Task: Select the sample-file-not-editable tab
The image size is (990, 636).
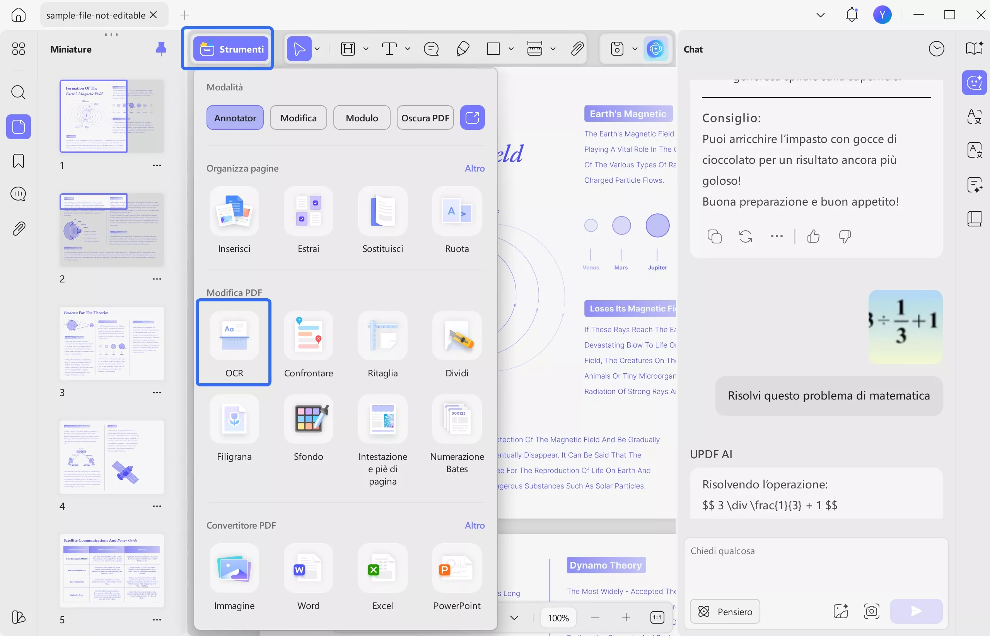Action: pos(96,15)
